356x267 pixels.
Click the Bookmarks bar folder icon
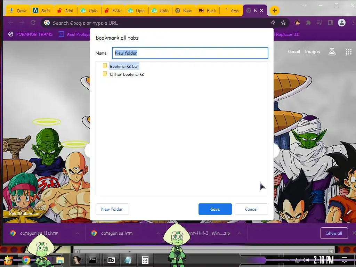105,66
